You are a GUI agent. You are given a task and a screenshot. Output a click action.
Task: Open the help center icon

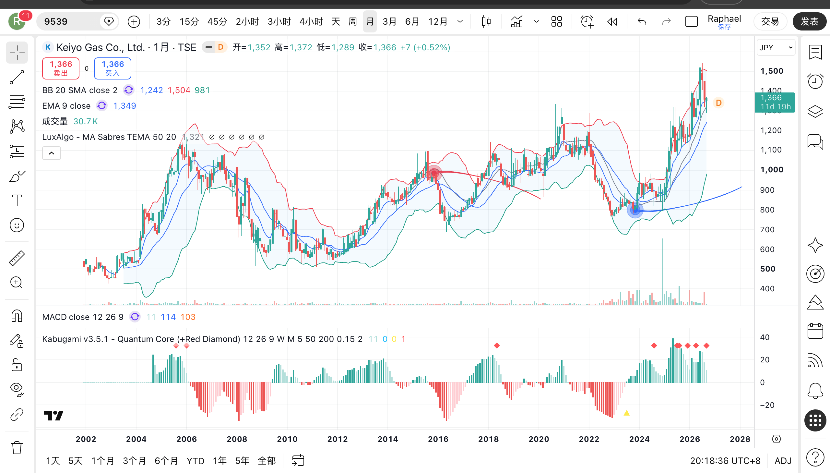point(815,457)
